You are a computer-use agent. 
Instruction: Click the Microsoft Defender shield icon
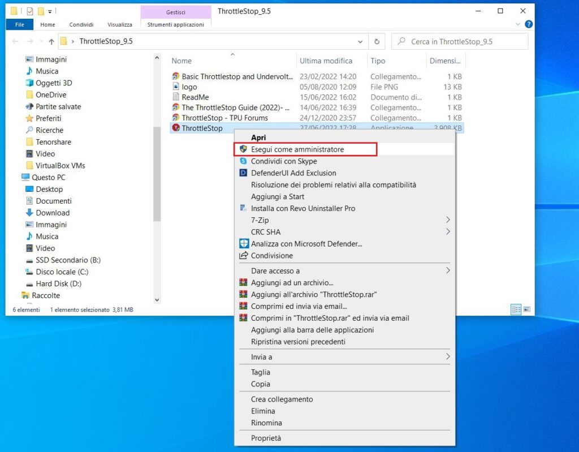pos(244,244)
